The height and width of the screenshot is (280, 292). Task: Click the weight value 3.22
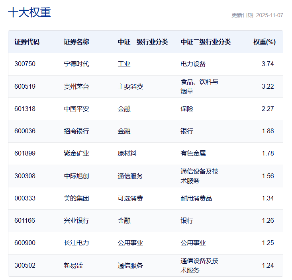268,86
